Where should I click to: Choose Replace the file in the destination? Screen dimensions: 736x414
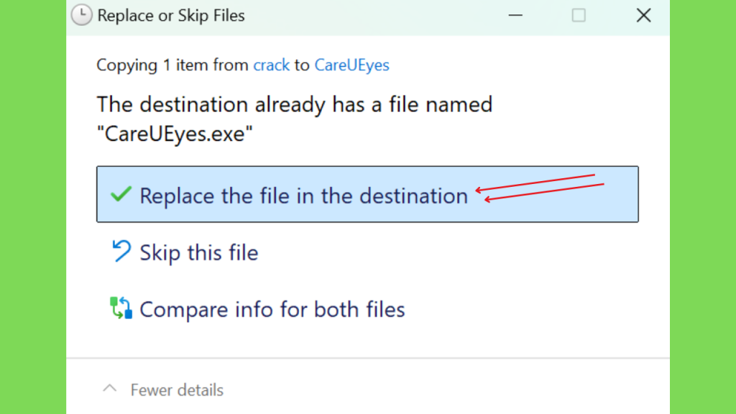(x=367, y=194)
